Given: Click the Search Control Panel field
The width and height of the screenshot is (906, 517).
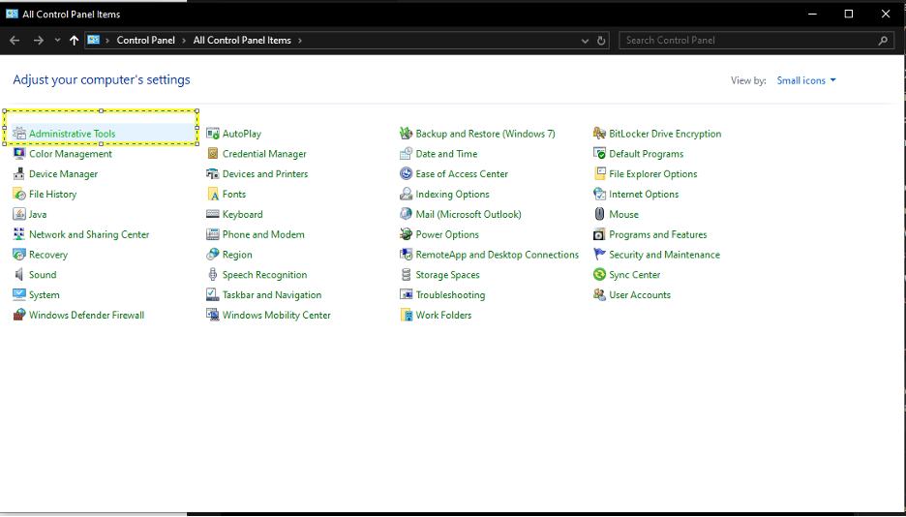Looking at the screenshot, I should point(756,41).
